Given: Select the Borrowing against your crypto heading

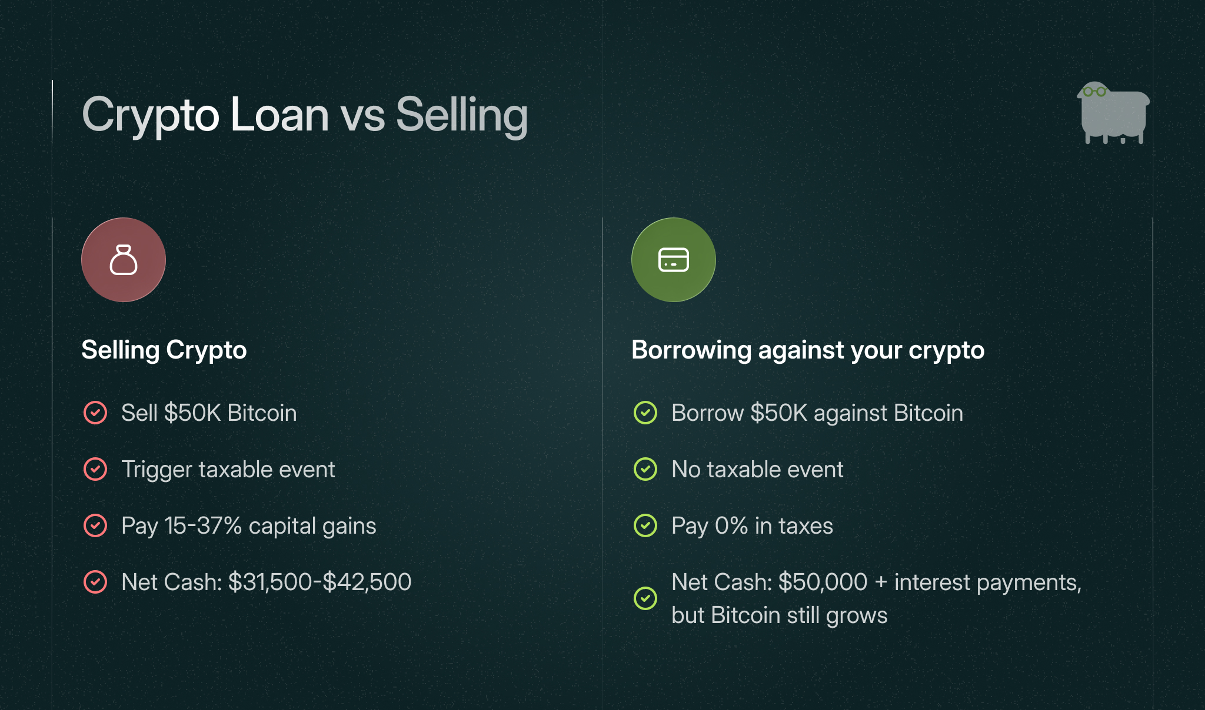Looking at the screenshot, I should click(807, 350).
